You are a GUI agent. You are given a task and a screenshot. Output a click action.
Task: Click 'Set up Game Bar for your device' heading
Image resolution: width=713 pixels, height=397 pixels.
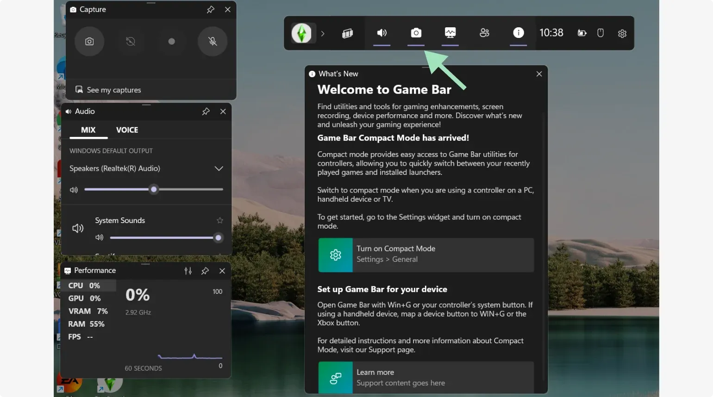pos(382,289)
